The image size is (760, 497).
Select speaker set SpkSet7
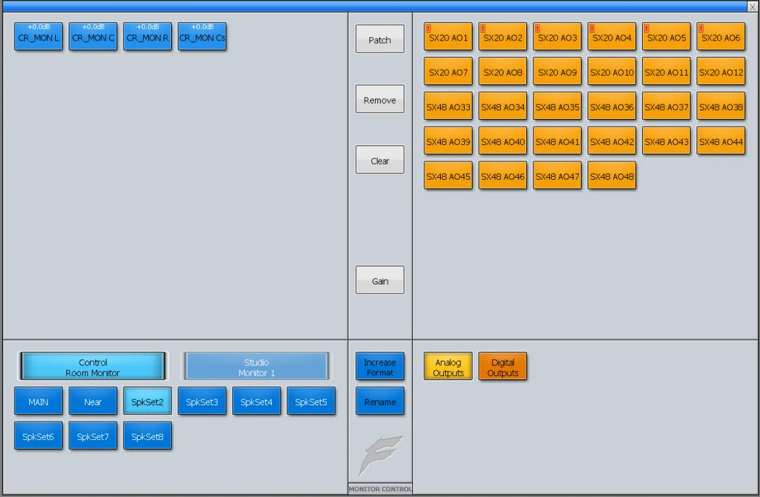tap(93, 436)
